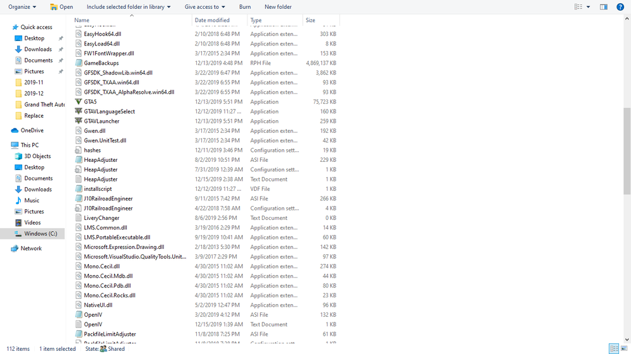Open the Organize dropdown menu
631x354 pixels.
pos(22,7)
